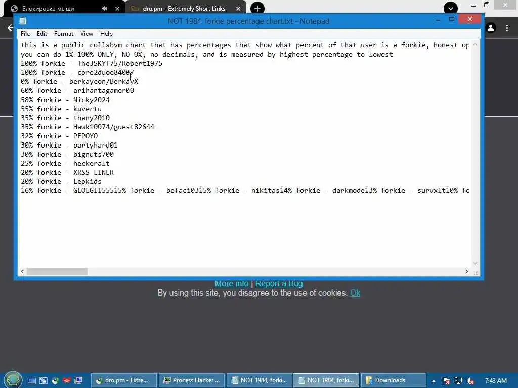Switch to the Блокировка мыши browser tab

48,9
